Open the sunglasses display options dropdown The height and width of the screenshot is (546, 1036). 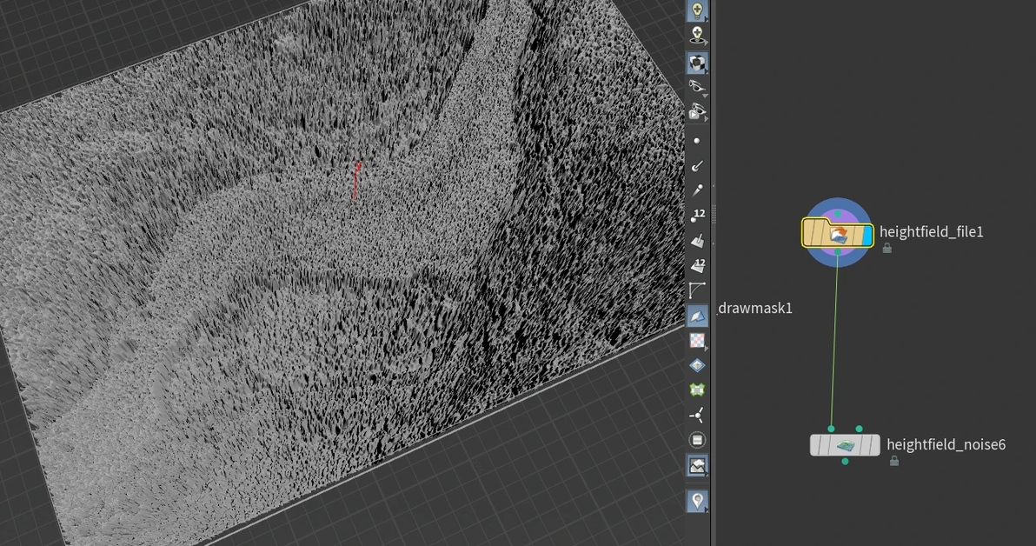[696, 87]
